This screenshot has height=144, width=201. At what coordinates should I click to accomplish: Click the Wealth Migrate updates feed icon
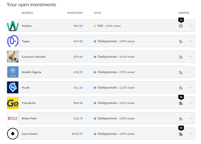click(x=181, y=73)
